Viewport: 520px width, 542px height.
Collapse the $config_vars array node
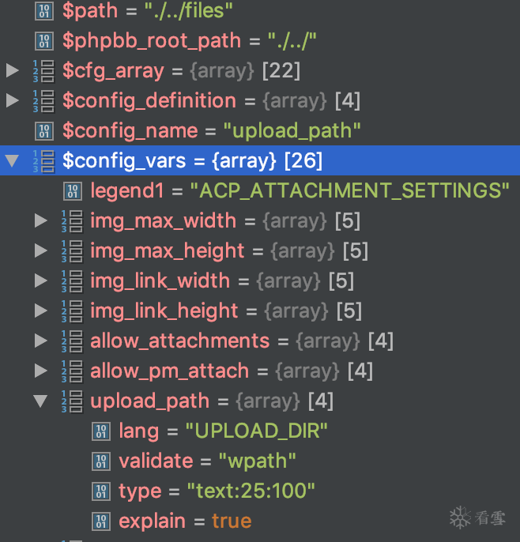point(13,161)
